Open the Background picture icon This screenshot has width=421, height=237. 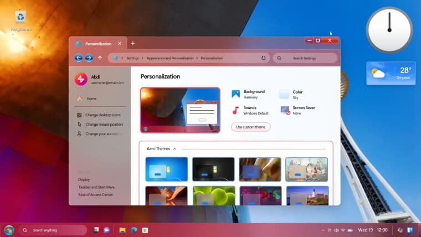point(236,94)
